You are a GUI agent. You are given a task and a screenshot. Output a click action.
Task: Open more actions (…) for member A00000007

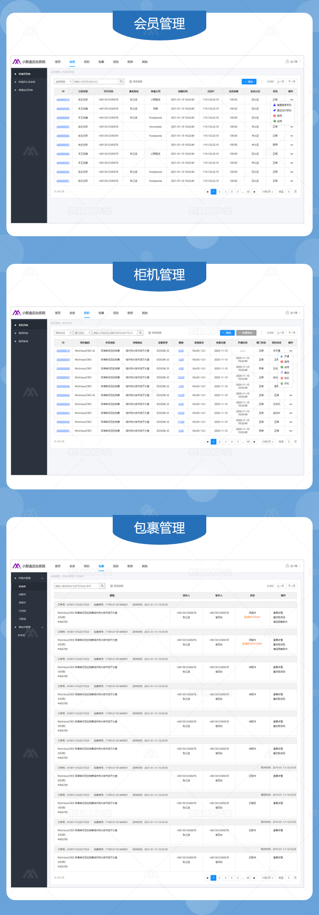point(291,127)
